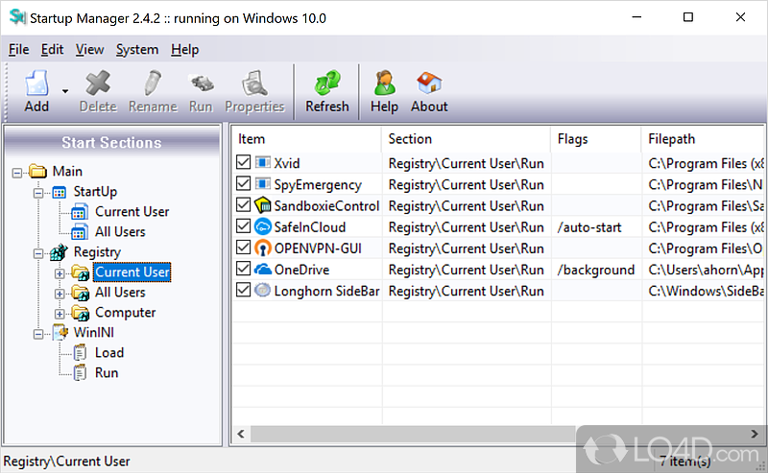Click the About house icon
Screen dimensions: 768x473
coord(429,83)
